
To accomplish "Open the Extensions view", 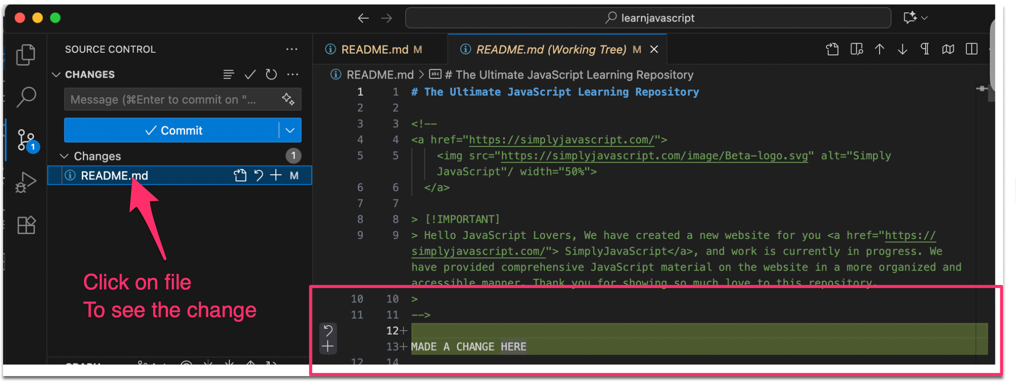I will (x=26, y=225).
